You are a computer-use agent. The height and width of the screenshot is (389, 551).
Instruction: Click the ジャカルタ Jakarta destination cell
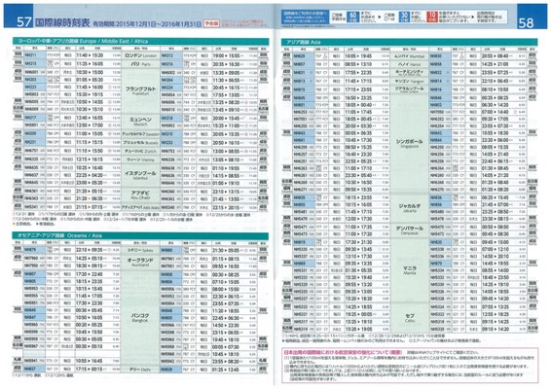tap(409, 208)
